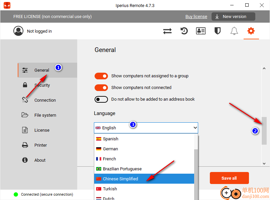Open the Connection settings tab

(x=47, y=100)
